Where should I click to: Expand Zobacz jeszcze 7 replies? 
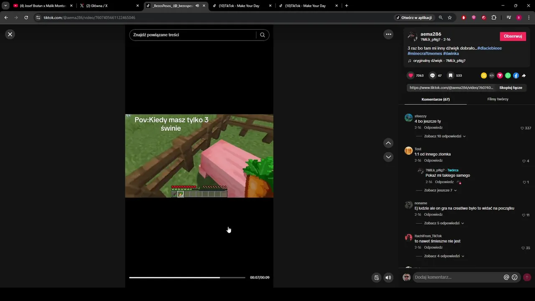point(440,190)
